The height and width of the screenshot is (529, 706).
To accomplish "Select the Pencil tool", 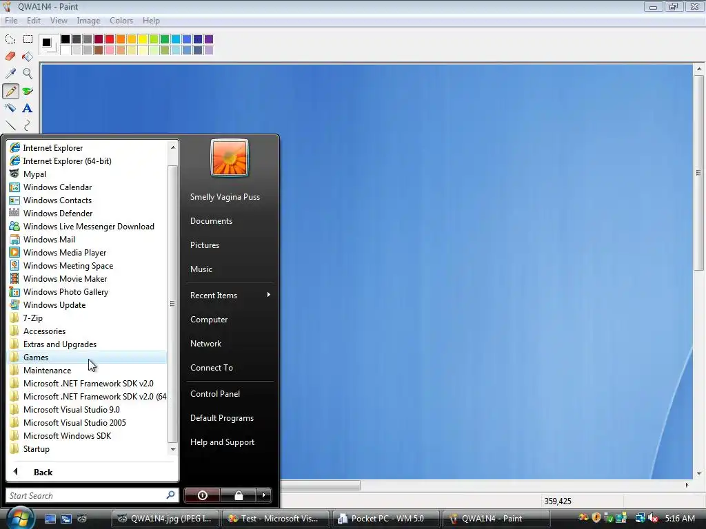I will (x=10, y=92).
